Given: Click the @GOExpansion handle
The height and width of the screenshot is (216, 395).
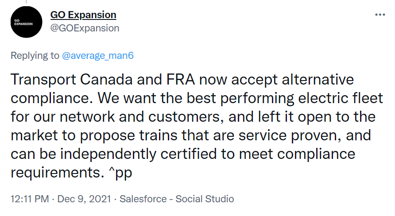Looking at the screenshot, I should [85, 28].
